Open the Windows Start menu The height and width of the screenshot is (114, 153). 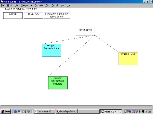(5, 111)
